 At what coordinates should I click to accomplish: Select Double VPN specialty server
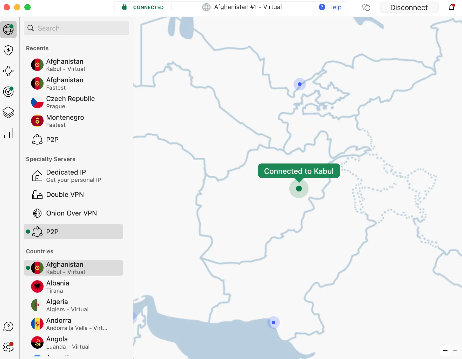(73, 195)
